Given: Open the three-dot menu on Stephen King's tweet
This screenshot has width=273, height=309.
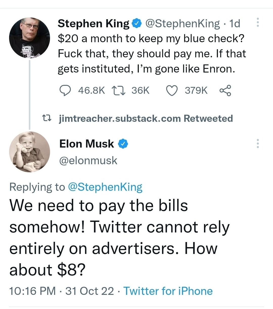Looking at the screenshot, I should (258, 22).
